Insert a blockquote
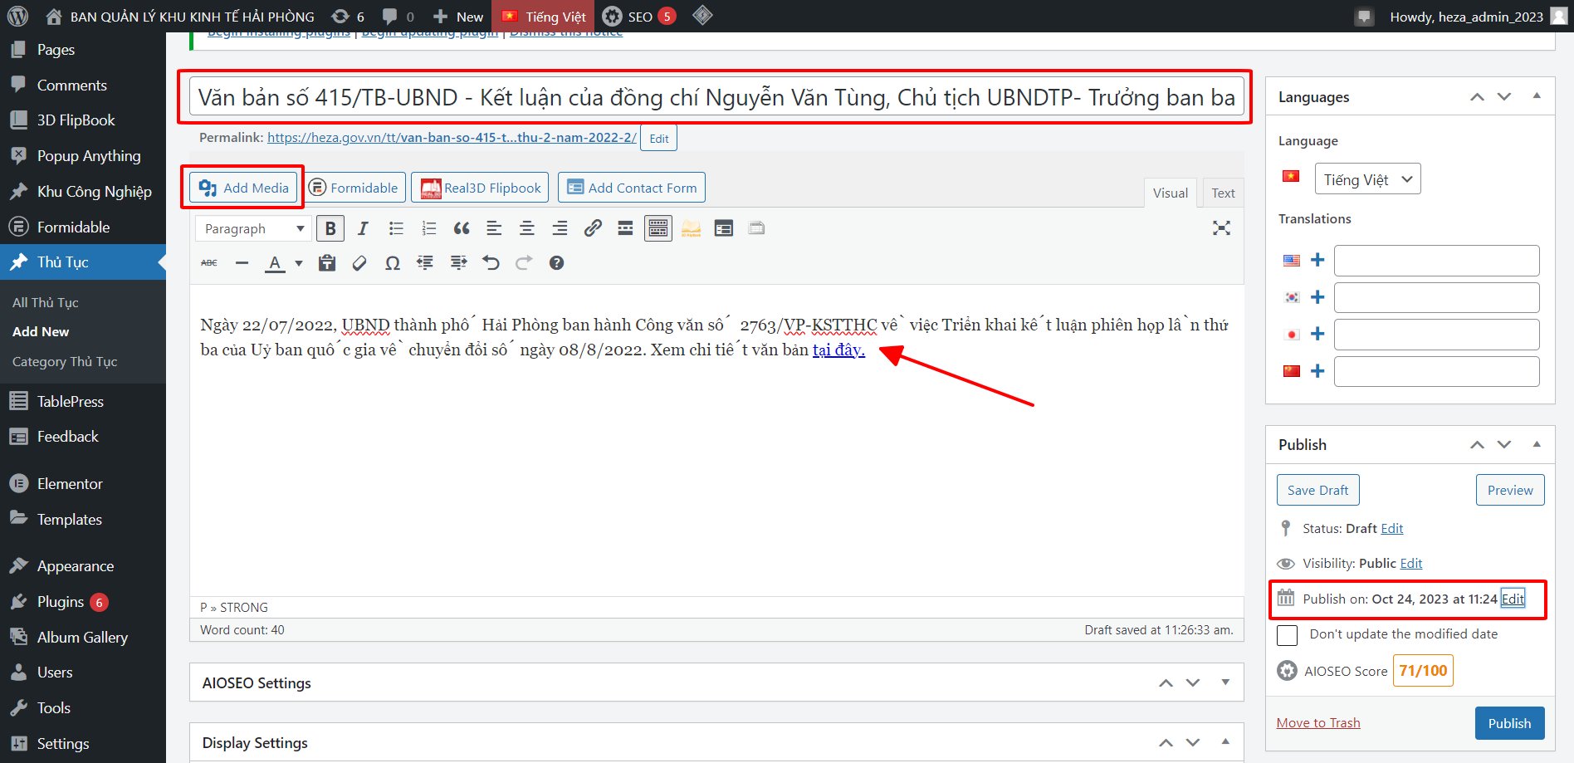Viewport: 1574px width, 763px height. [462, 228]
